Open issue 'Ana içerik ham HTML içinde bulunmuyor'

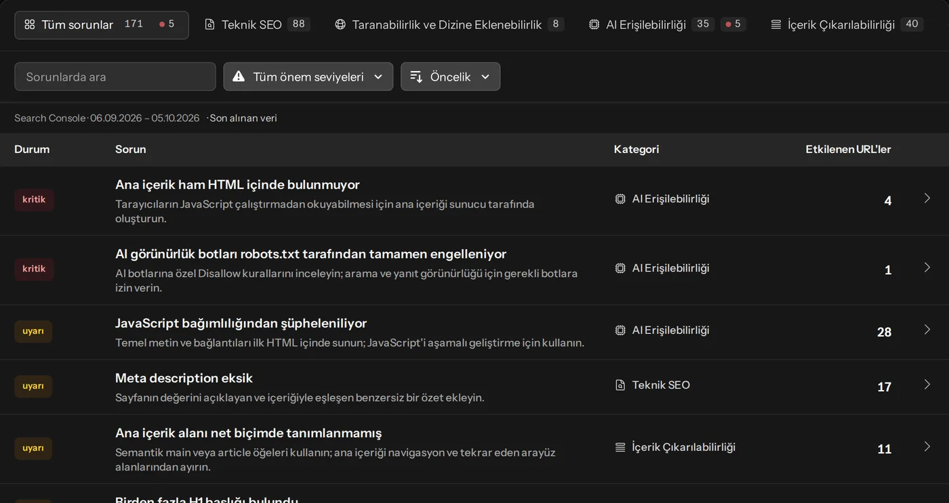[237, 185]
